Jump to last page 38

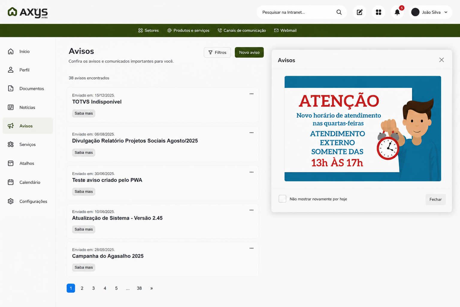[x=139, y=288]
